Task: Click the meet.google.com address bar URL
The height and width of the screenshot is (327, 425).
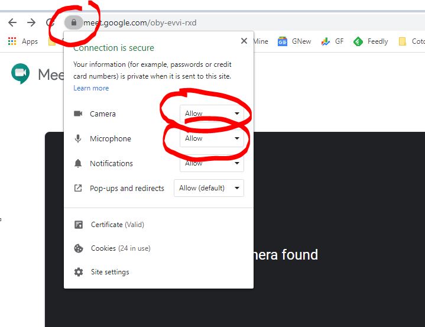Action: pyautogui.click(x=140, y=22)
